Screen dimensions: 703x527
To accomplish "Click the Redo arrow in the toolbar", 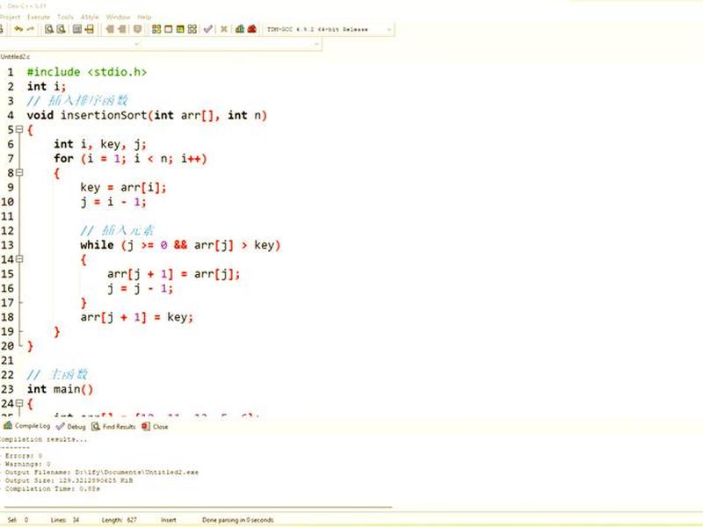I will tap(31, 29).
